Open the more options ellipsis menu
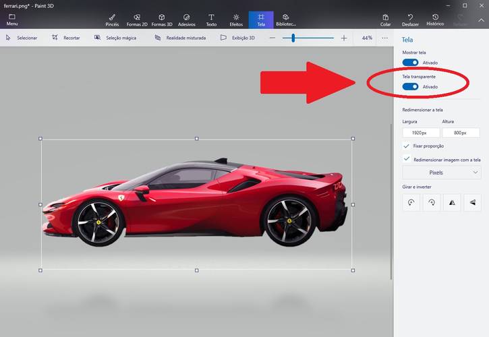The image size is (489, 337). point(385,38)
